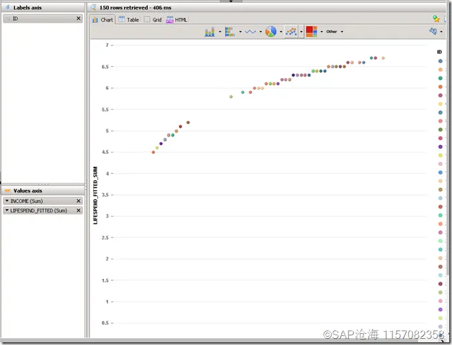Click the Labels axis header icon
Image resolution: width=452 pixels, height=345 pixels.
8,7
